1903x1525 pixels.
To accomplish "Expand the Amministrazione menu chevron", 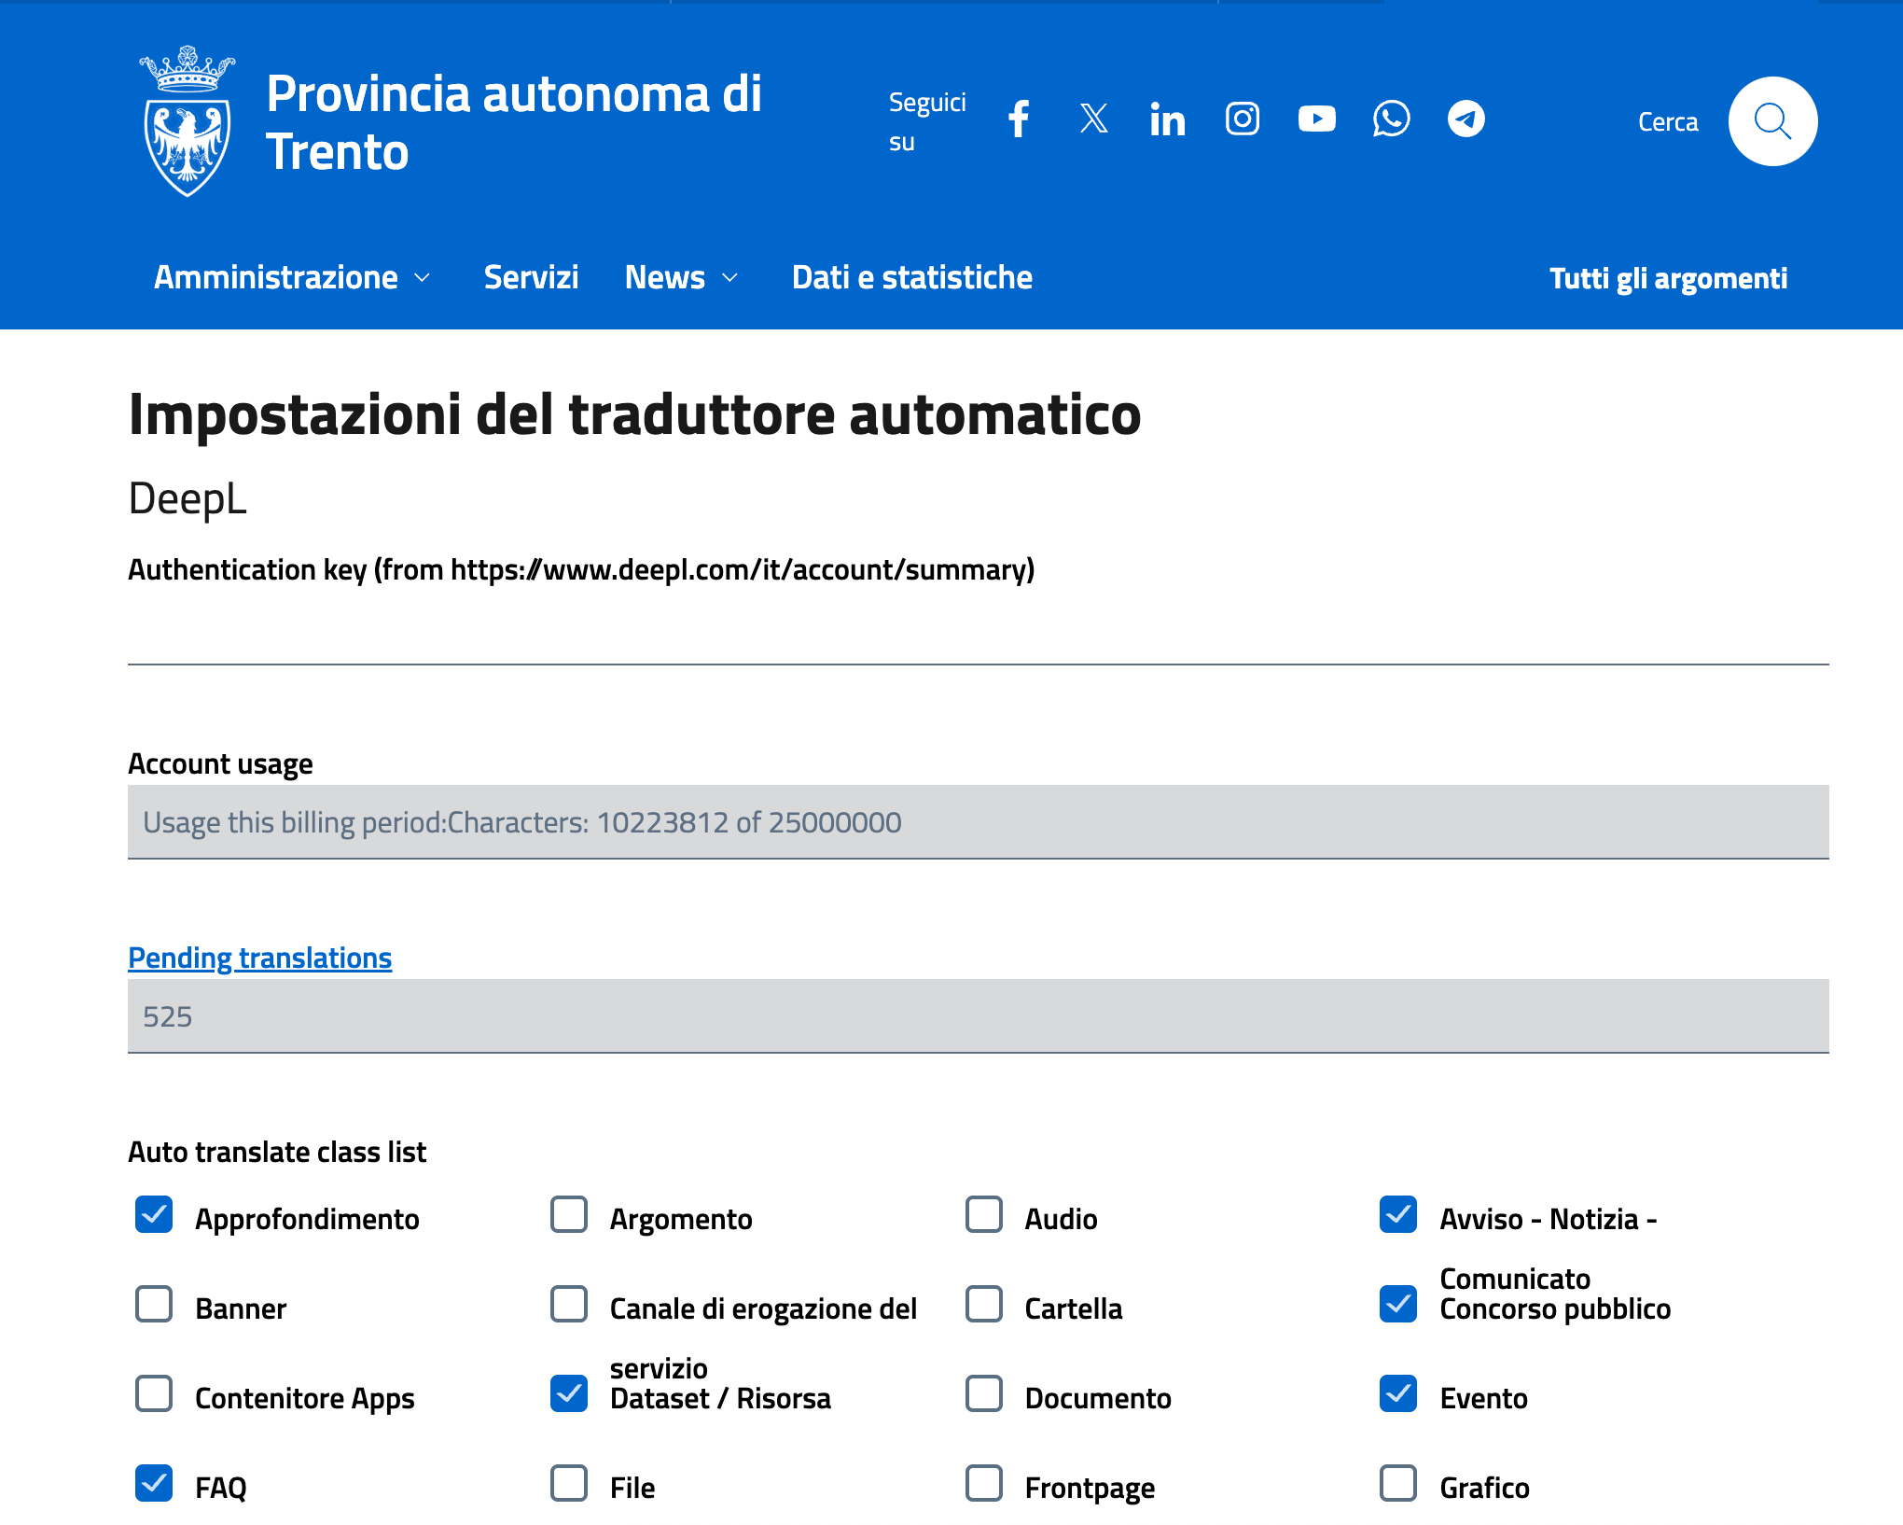I will click(423, 278).
